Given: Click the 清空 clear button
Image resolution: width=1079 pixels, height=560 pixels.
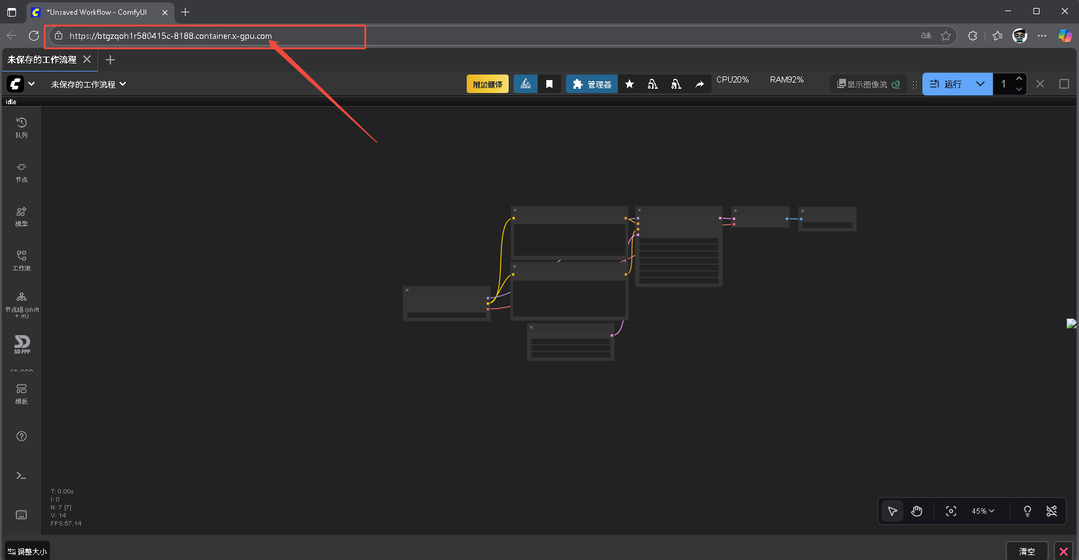Looking at the screenshot, I should [x=1027, y=551].
